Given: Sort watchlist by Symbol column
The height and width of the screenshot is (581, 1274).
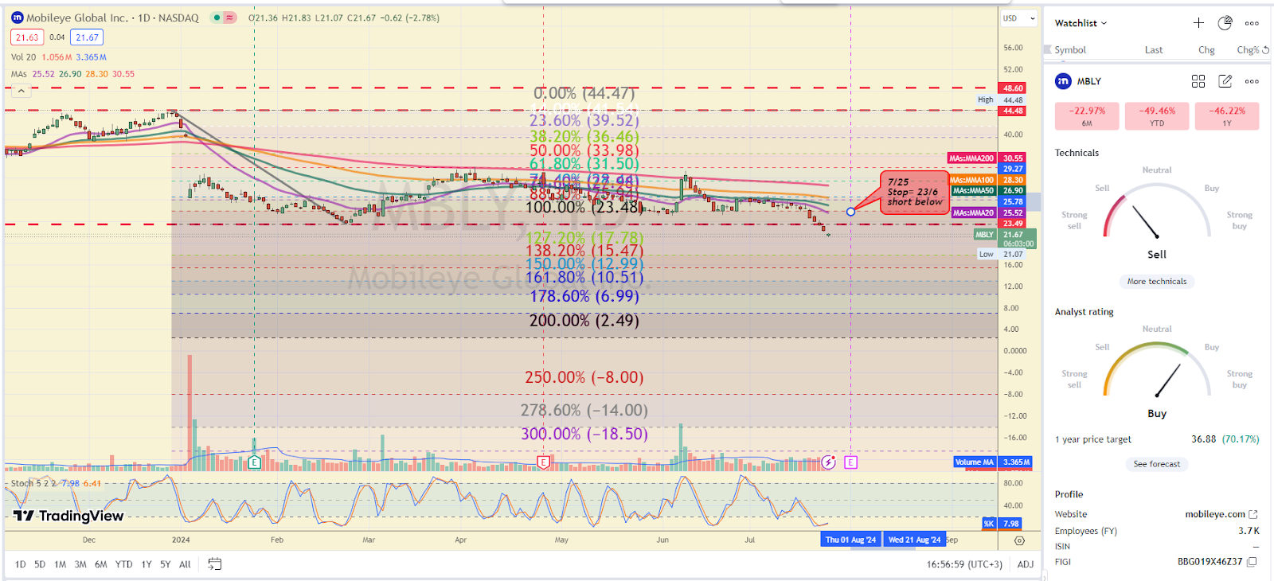Looking at the screenshot, I should (x=1070, y=49).
